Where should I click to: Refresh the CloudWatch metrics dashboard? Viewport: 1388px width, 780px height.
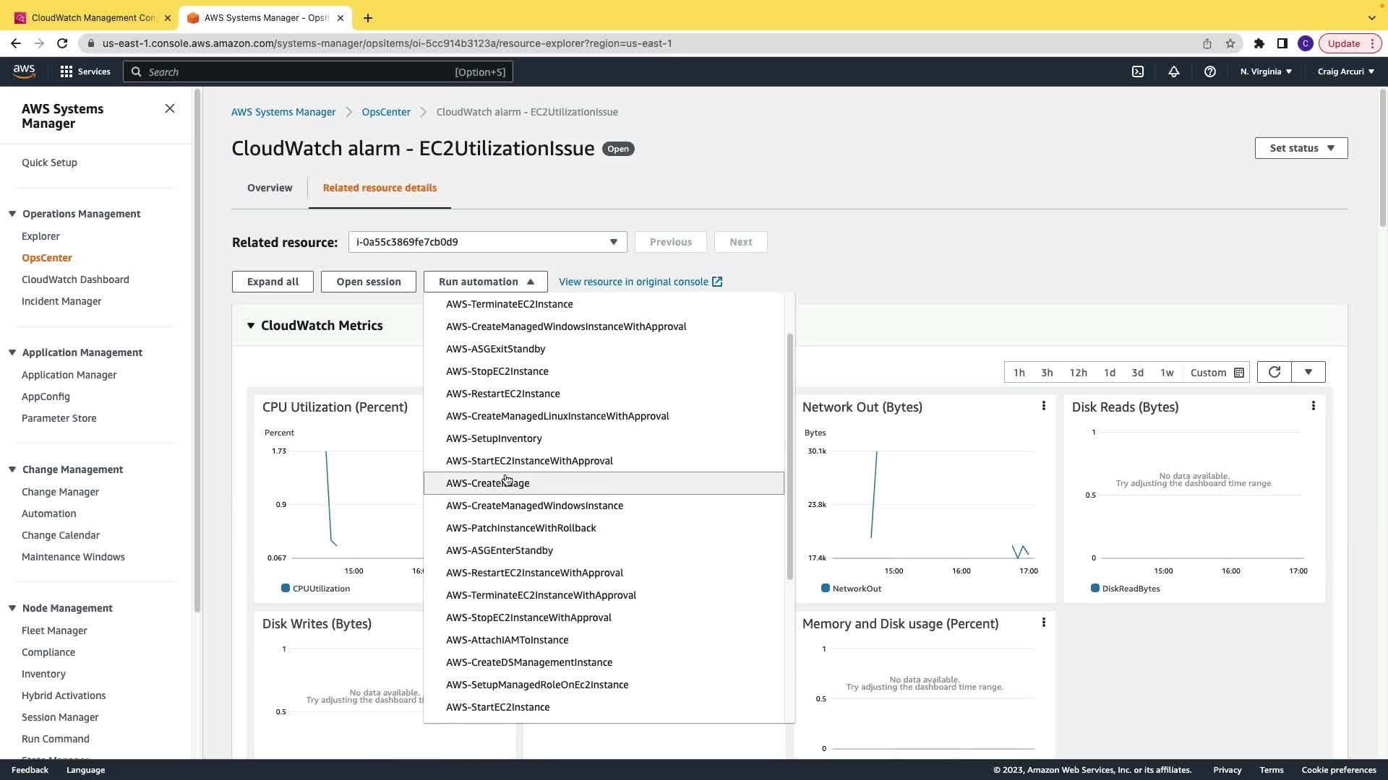click(x=1275, y=372)
